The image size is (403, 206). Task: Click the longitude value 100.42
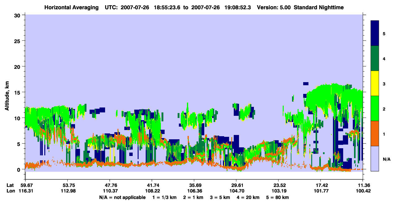[363, 191]
